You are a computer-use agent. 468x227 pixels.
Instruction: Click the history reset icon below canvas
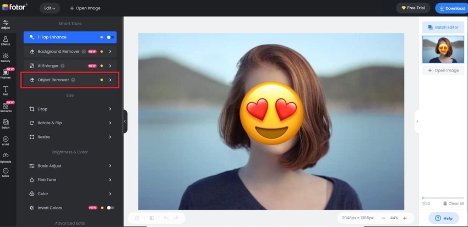[137, 218]
